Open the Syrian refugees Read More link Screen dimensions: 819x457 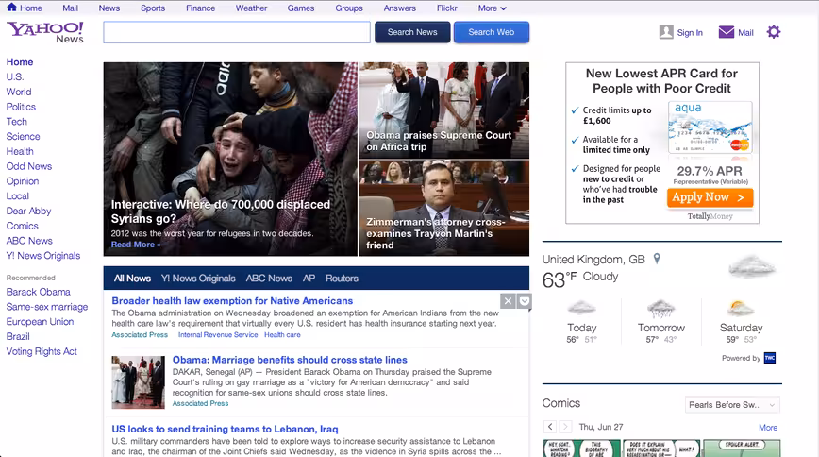pyautogui.click(x=136, y=245)
